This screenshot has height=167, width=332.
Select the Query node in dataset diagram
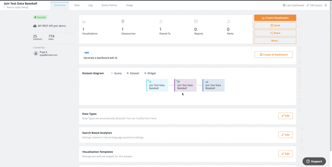point(157,85)
